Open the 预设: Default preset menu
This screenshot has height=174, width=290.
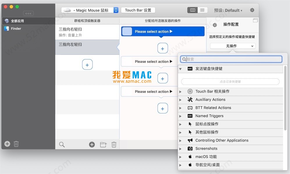(228, 10)
